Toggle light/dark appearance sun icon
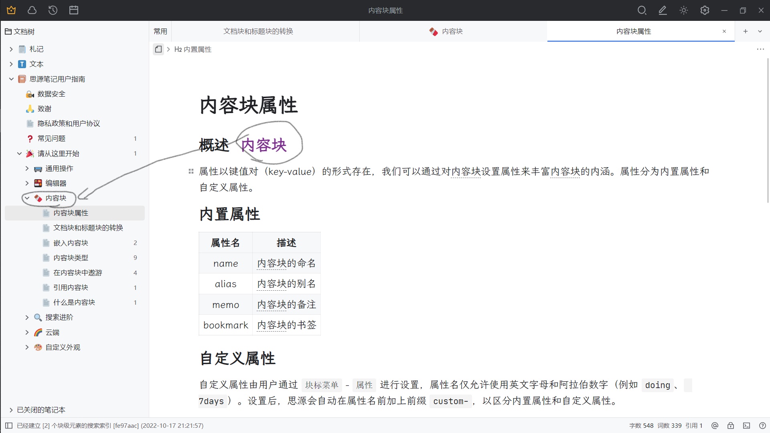Image resolution: width=770 pixels, height=433 pixels. tap(684, 10)
